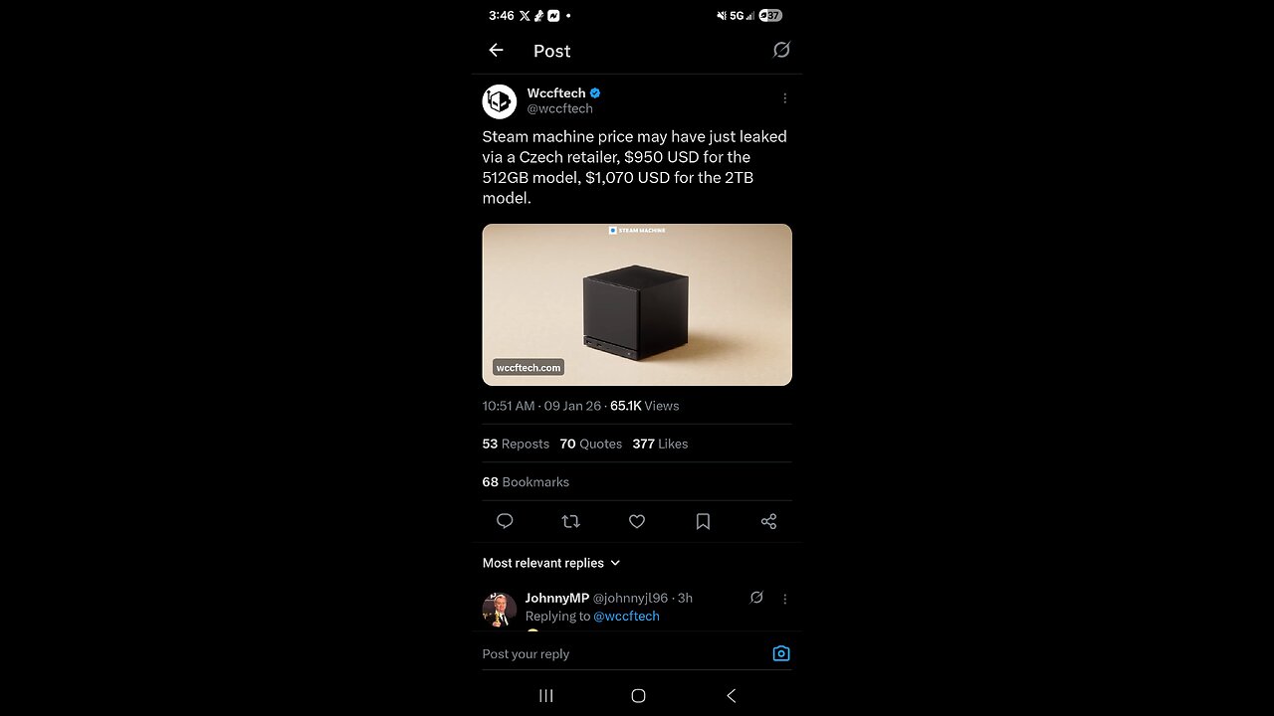Open the Steam Machine article image

(637, 304)
